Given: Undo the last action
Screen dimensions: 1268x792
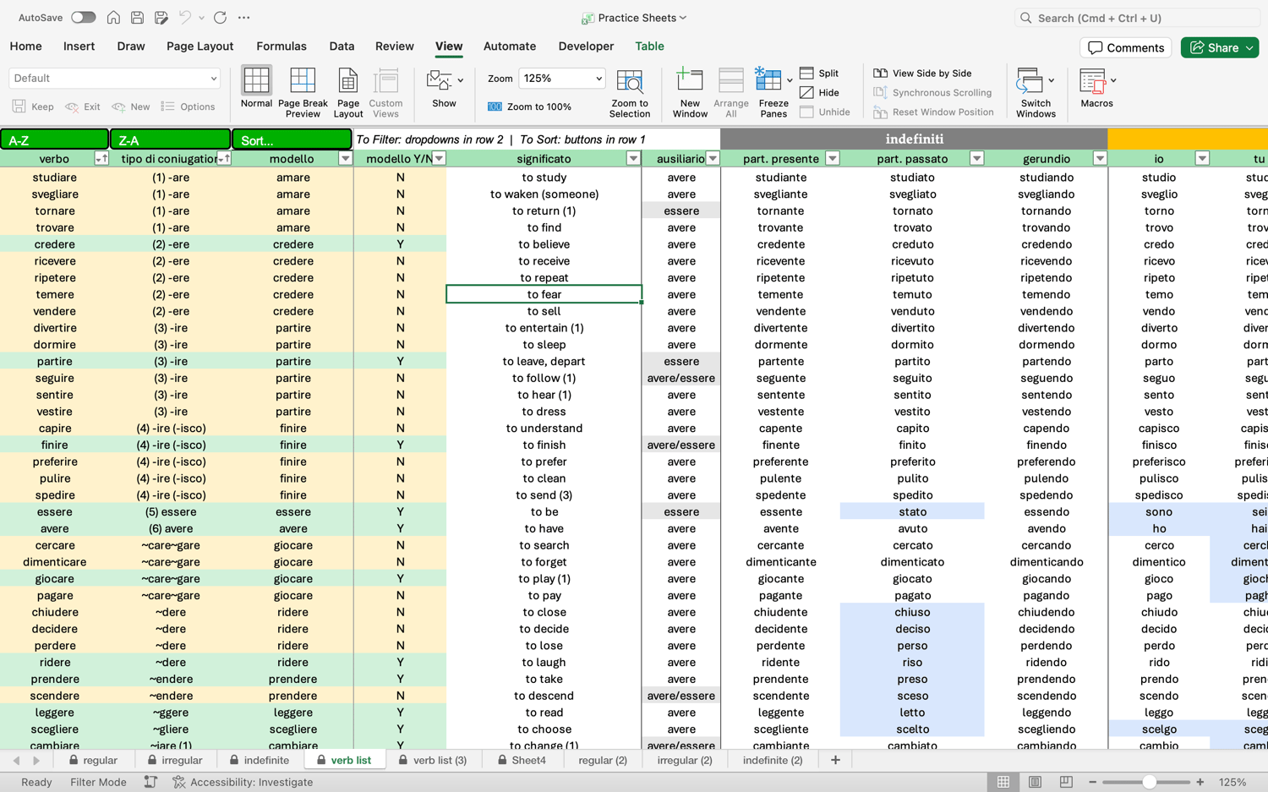Looking at the screenshot, I should pos(184,17).
